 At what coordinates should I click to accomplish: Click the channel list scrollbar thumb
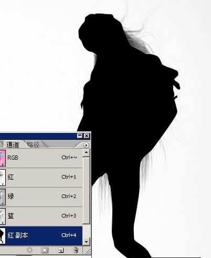click(x=86, y=191)
